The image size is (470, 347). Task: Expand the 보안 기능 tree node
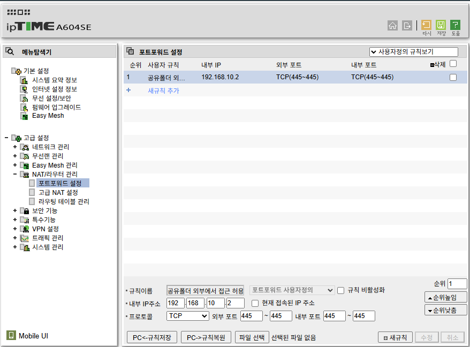tap(14, 211)
